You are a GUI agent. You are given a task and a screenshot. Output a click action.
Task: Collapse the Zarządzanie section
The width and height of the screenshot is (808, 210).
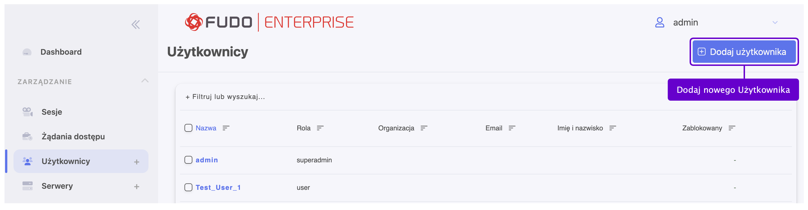tap(145, 81)
